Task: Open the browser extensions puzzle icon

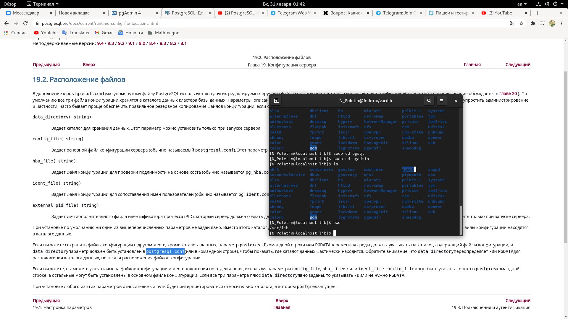Action: point(533,23)
